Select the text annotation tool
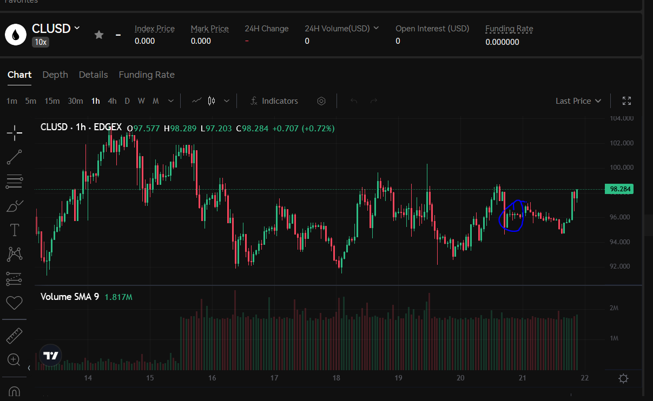The width and height of the screenshot is (653, 401). point(14,230)
